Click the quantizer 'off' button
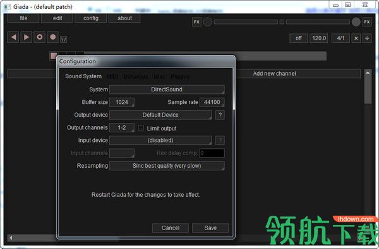Screen dimensions: 379x249 pos(299,38)
